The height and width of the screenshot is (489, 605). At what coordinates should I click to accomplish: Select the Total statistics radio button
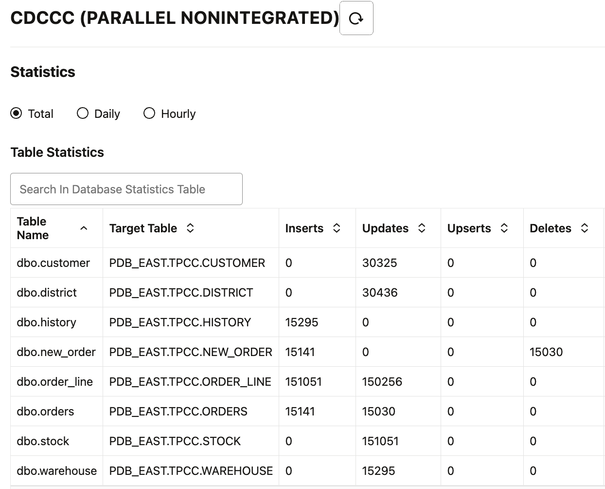tap(17, 113)
